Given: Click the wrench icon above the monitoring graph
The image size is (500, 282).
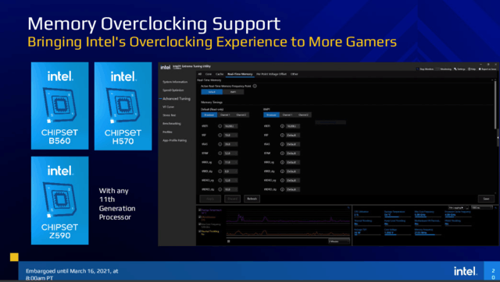Looking at the screenshot, I should click(348, 208).
